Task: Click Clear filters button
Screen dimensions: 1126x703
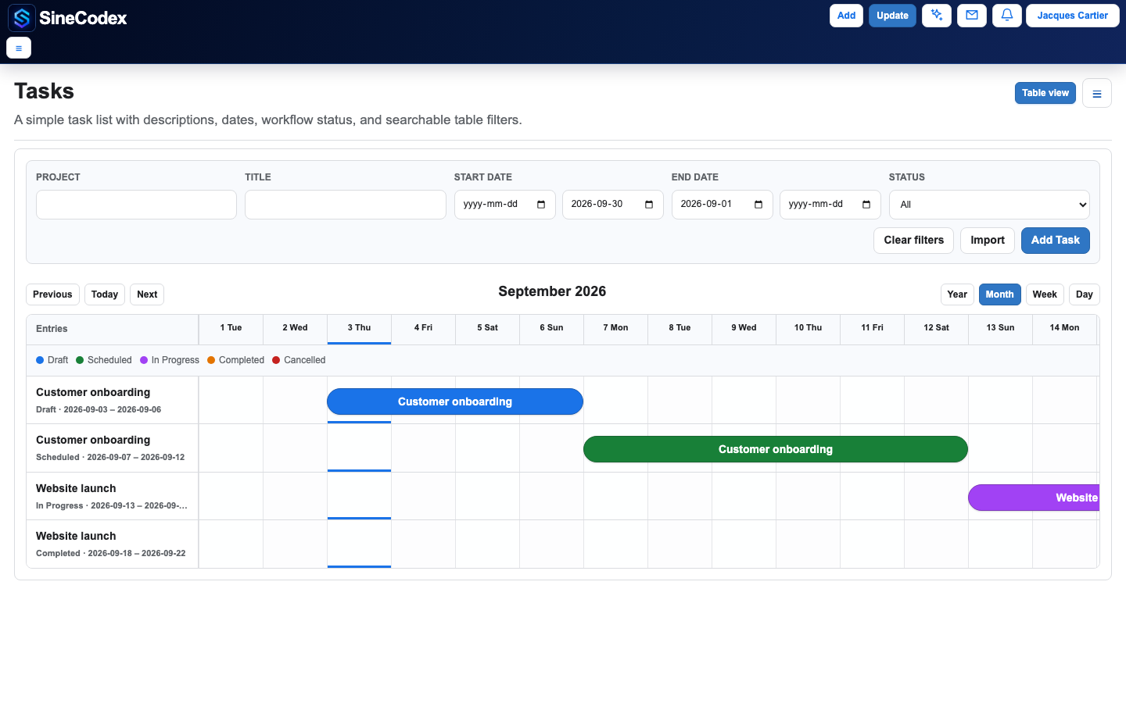Action: pos(913,241)
